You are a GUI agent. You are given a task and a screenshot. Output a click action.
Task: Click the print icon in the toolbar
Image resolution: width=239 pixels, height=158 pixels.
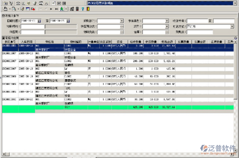5,9
